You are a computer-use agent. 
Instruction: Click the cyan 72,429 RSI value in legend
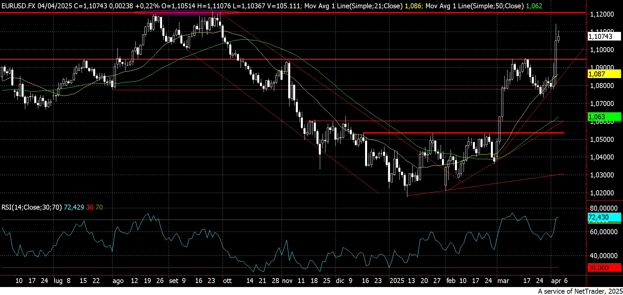click(74, 207)
